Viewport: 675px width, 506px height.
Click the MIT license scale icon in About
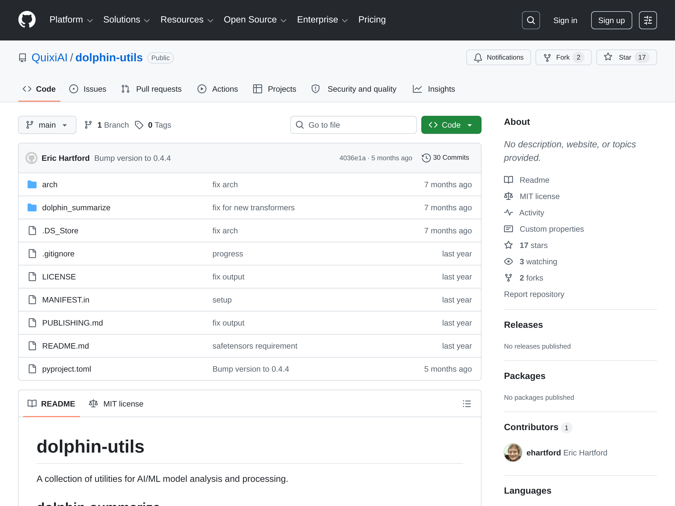pyautogui.click(x=508, y=196)
